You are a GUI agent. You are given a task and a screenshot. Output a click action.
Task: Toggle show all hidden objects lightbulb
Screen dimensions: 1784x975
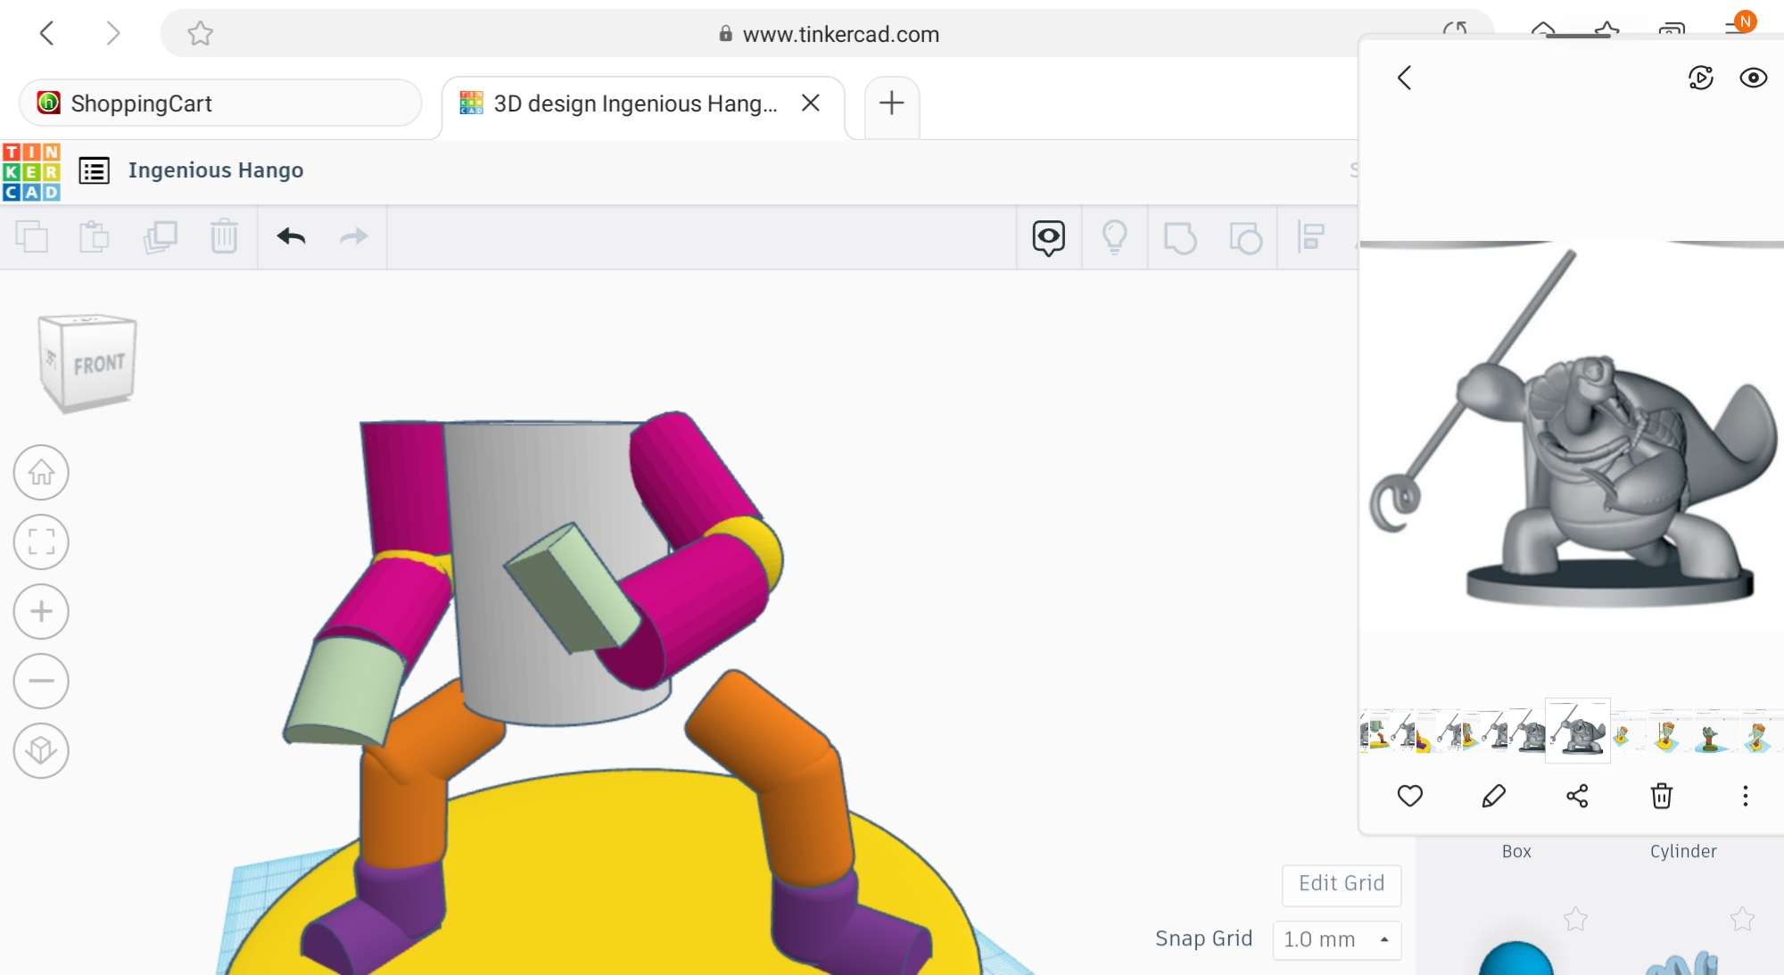click(1114, 237)
